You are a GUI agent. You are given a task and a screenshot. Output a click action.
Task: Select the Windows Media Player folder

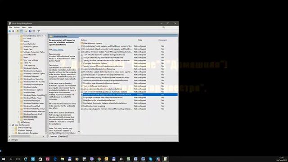[32, 98]
